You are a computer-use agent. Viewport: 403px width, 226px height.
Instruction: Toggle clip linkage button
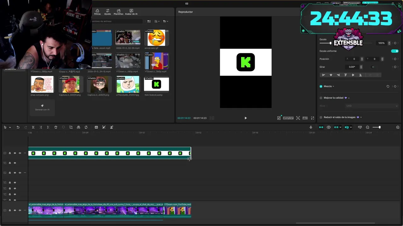(336, 127)
